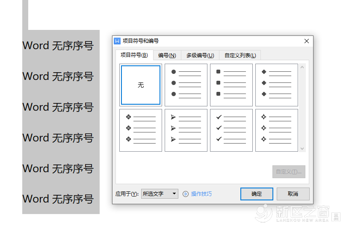Close the 项目符号和编号 dialog
The height and width of the screenshot is (229, 349).
(x=307, y=41)
